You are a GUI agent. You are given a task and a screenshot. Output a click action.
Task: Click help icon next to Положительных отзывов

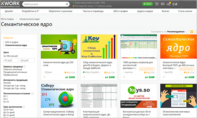(x=32, y=93)
